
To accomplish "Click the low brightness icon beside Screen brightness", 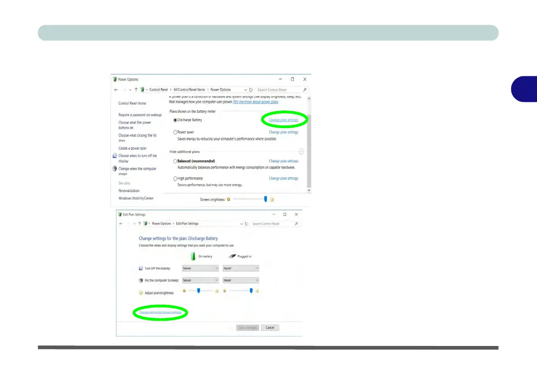I will [x=228, y=199].
